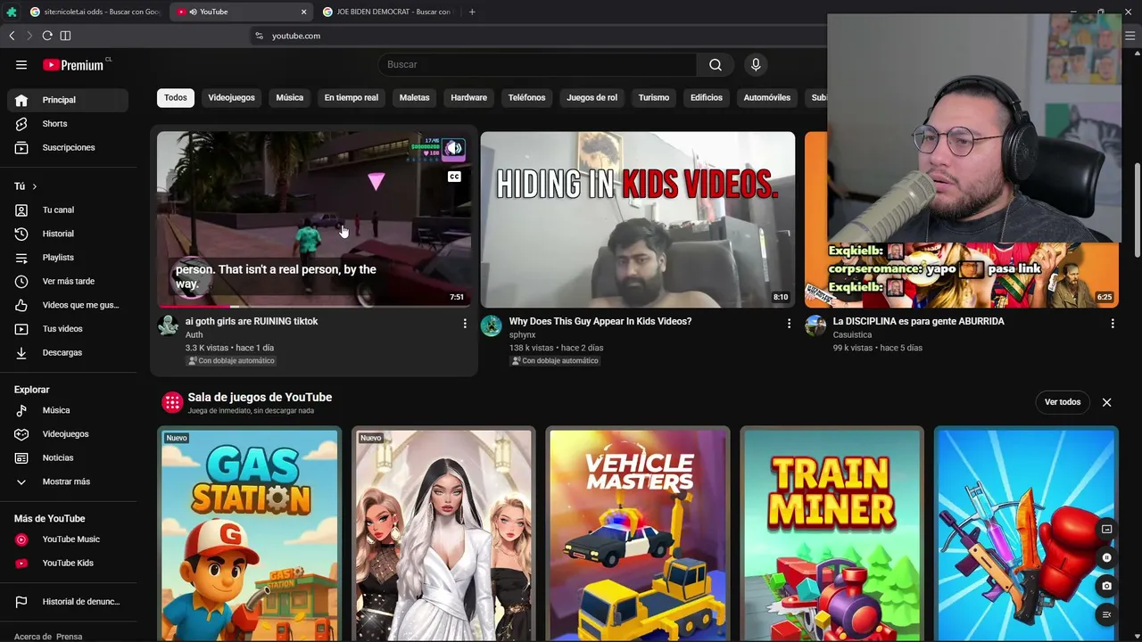Close the YouTube browser tab
This screenshot has width=1142, height=642.
(303, 12)
